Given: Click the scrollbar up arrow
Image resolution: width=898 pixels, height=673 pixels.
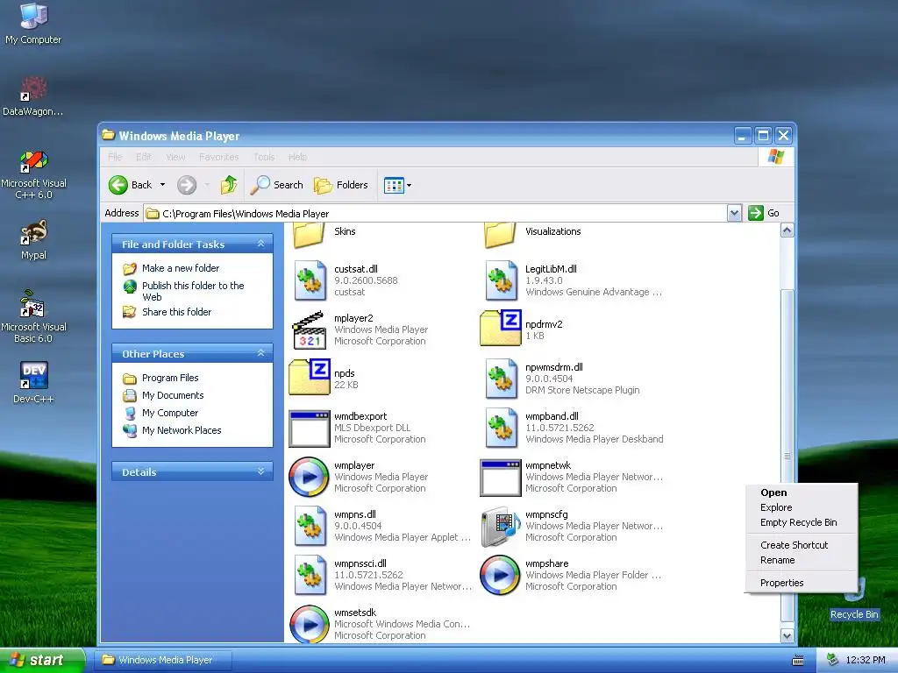Looking at the screenshot, I should pyautogui.click(x=787, y=230).
